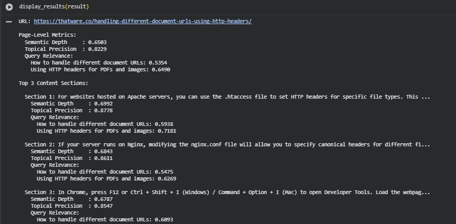Click the Section 2 relevance 0.6269 line
Image resolution: width=456 pixels, height=224 pixels.
pyautogui.click(x=106, y=178)
